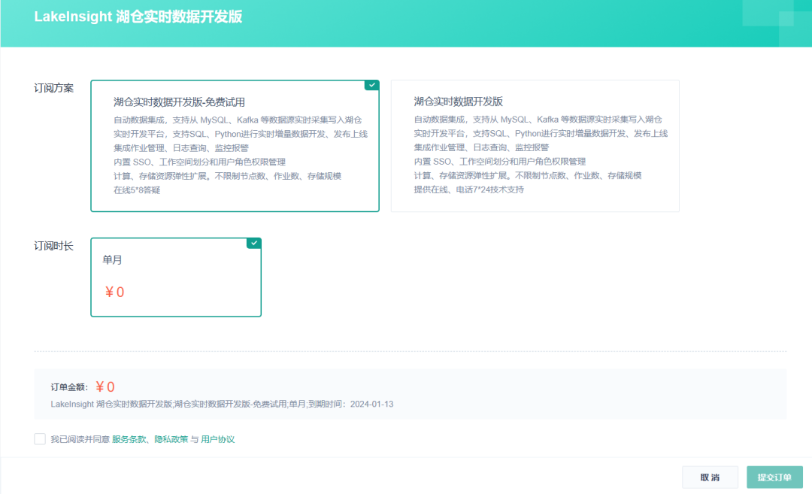Click the 提交订单 button
The width and height of the screenshot is (812, 494).
tap(774, 477)
